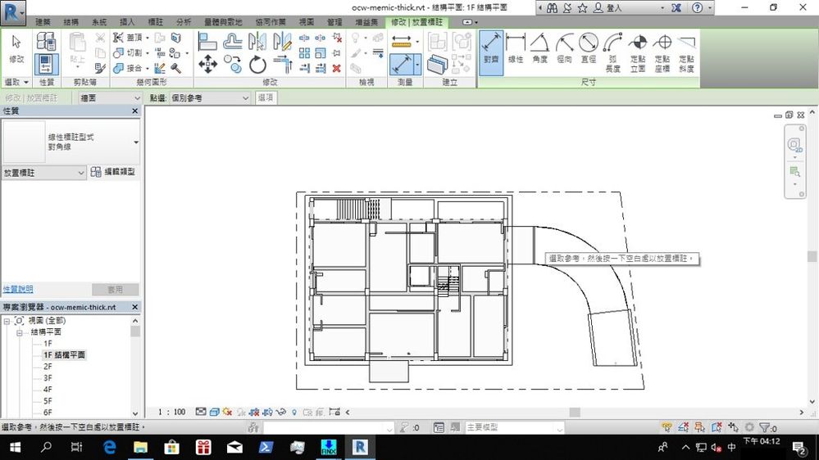Screen dimensions: 819x460
Task: Click the 編輯類型 edit type button
Action: tap(113, 173)
